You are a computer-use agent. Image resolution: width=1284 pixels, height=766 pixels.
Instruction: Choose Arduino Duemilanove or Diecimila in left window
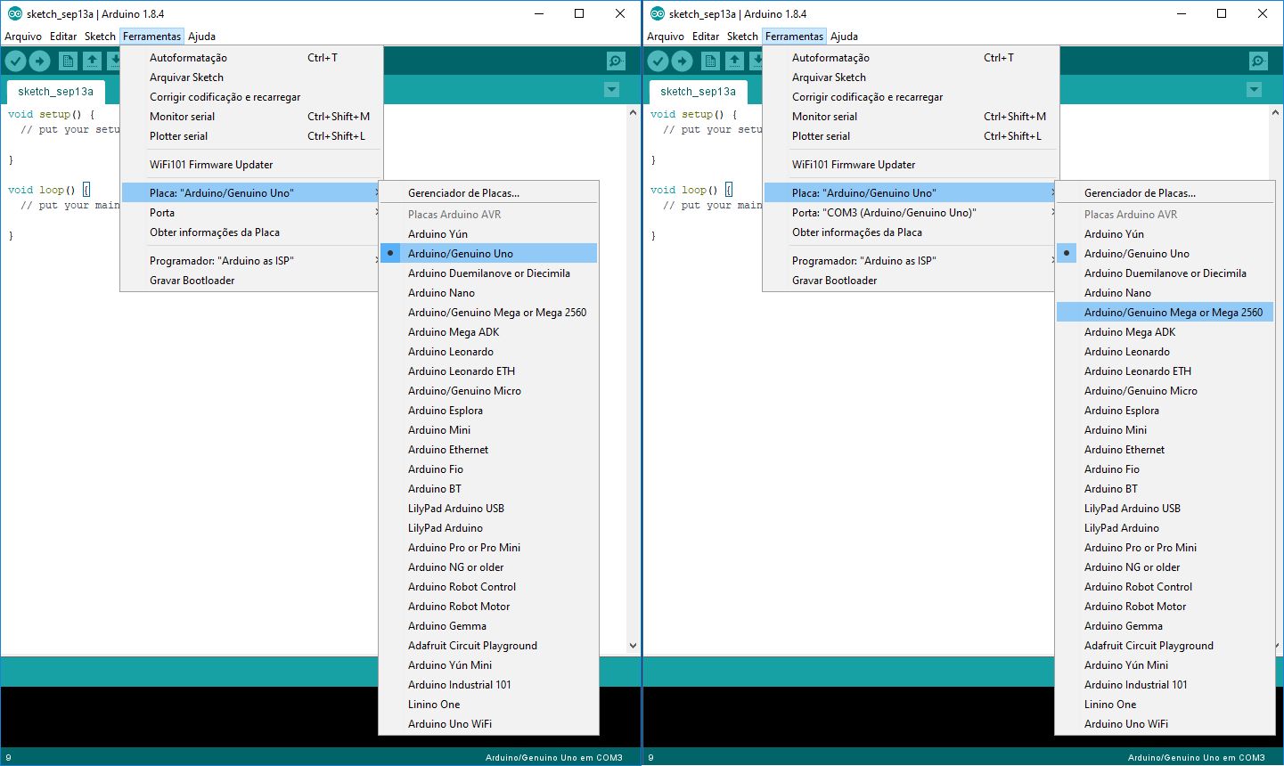coord(488,273)
